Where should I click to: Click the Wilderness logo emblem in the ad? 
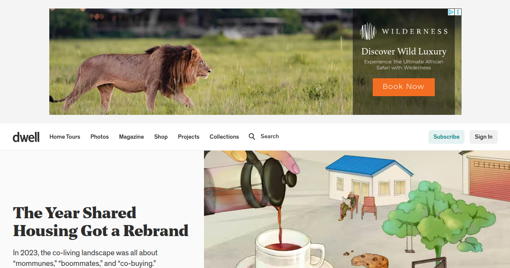coord(368,31)
